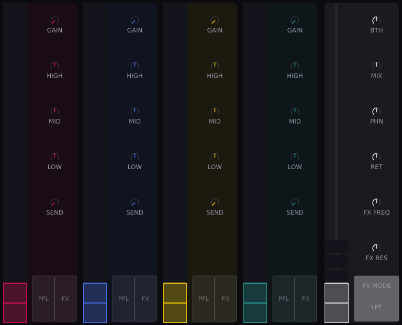The image size is (402, 325).
Task: Click the blue channel volume fader handle
Action: click(95, 302)
